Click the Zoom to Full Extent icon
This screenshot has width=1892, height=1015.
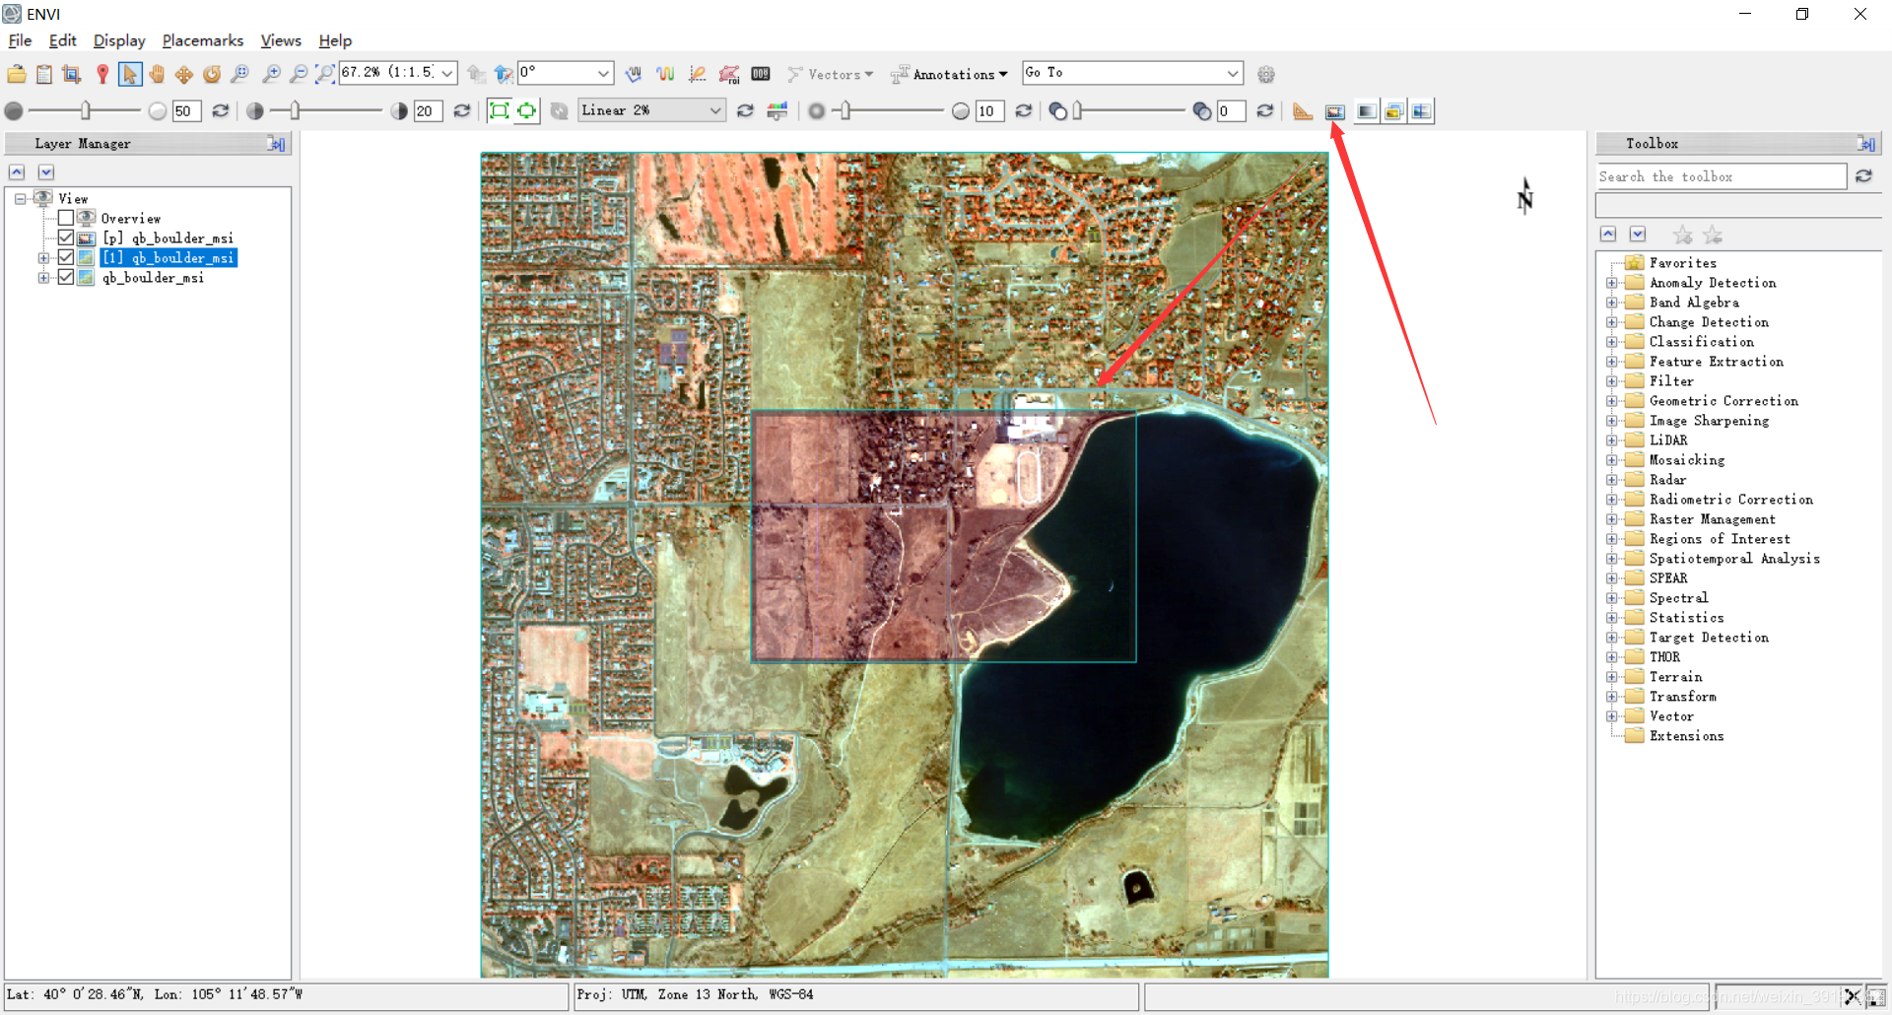point(325,74)
